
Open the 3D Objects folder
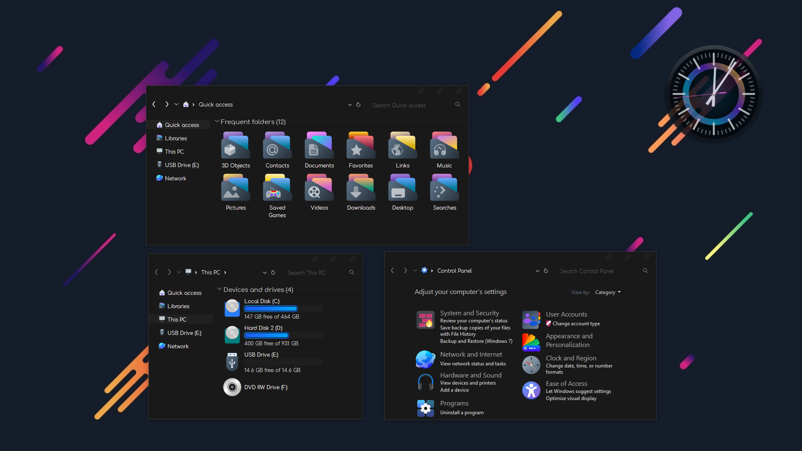coord(235,148)
